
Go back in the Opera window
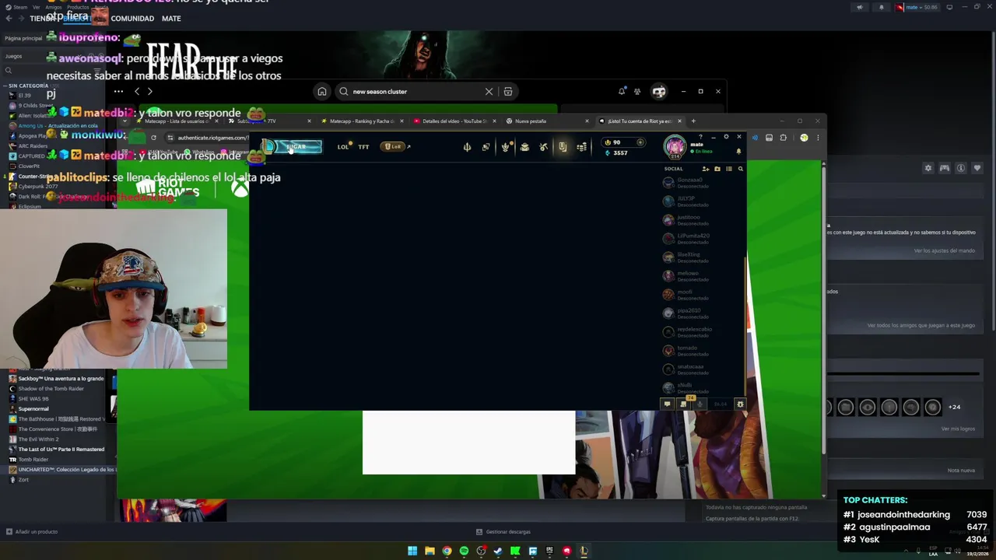click(137, 91)
